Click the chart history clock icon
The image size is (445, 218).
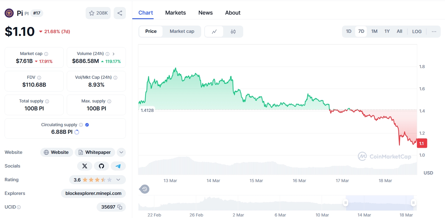(145, 189)
